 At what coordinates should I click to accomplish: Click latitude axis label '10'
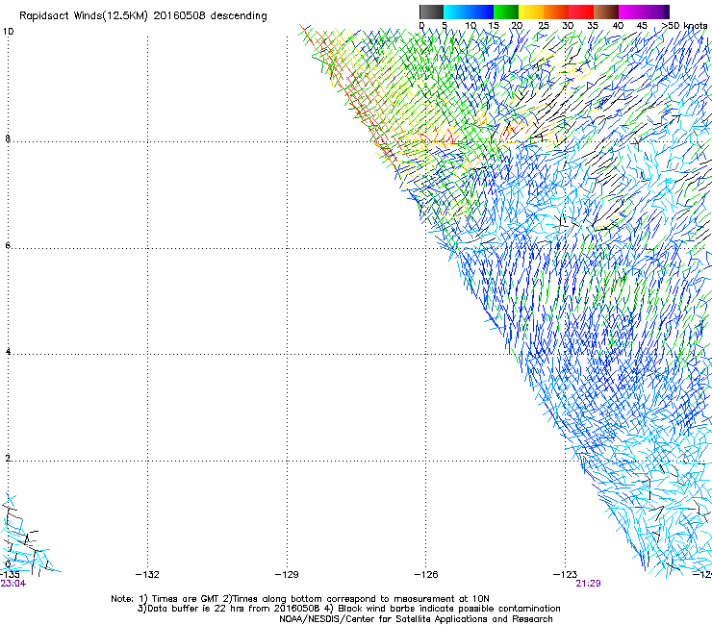click(x=8, y=32)
